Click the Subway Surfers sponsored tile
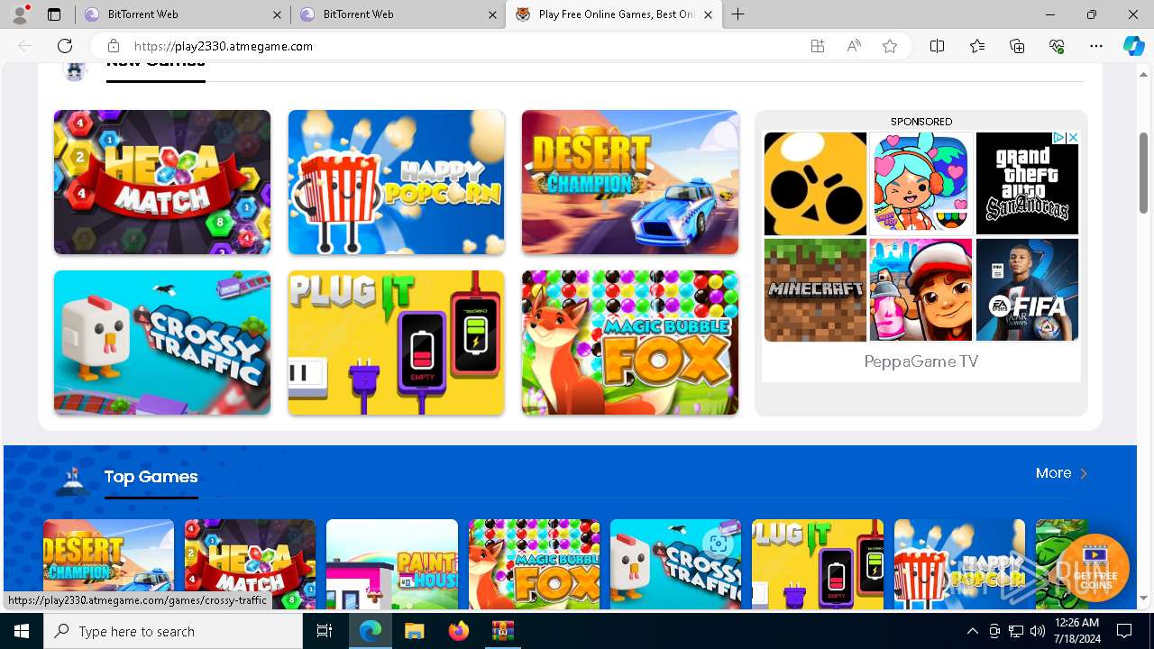 (x=920, y=290)
